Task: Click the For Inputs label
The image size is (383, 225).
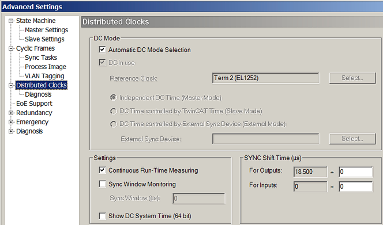Action: click(x=263, y=185)
